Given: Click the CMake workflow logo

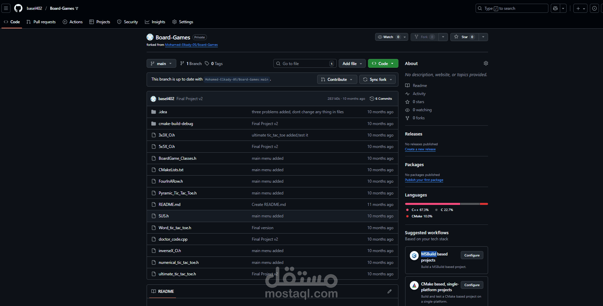Looking at the screenshot, I should click(x=414, y=285).
